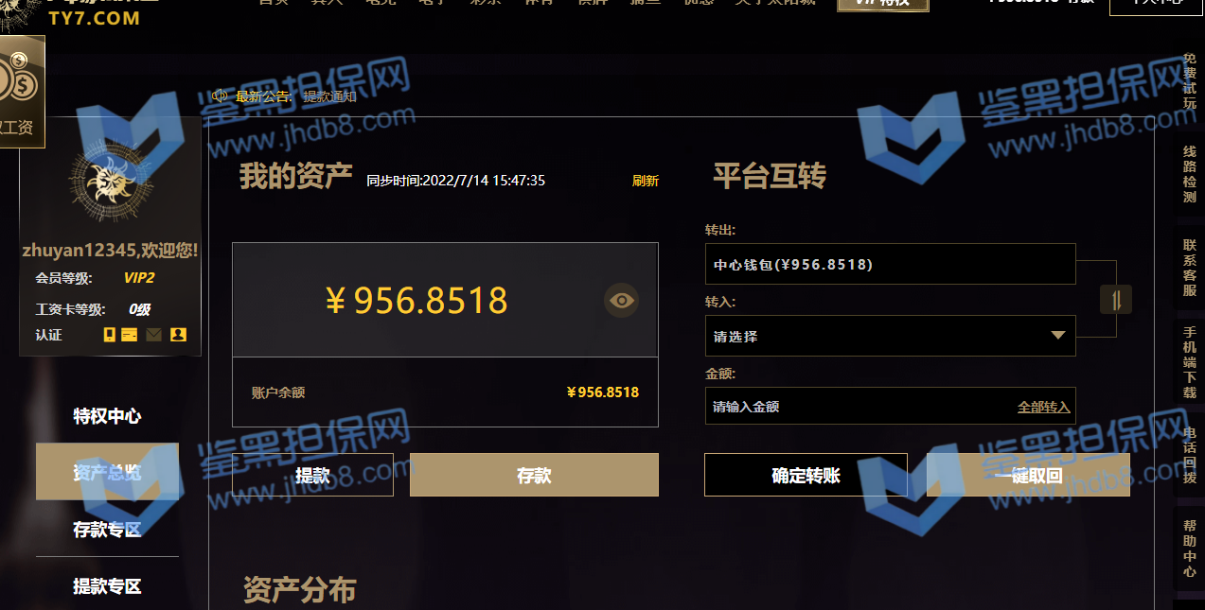Click the 转出 中心钱包 selection box
This screenshot has width=1205, height=610.
pyautogui.click(x=890, y=264)
